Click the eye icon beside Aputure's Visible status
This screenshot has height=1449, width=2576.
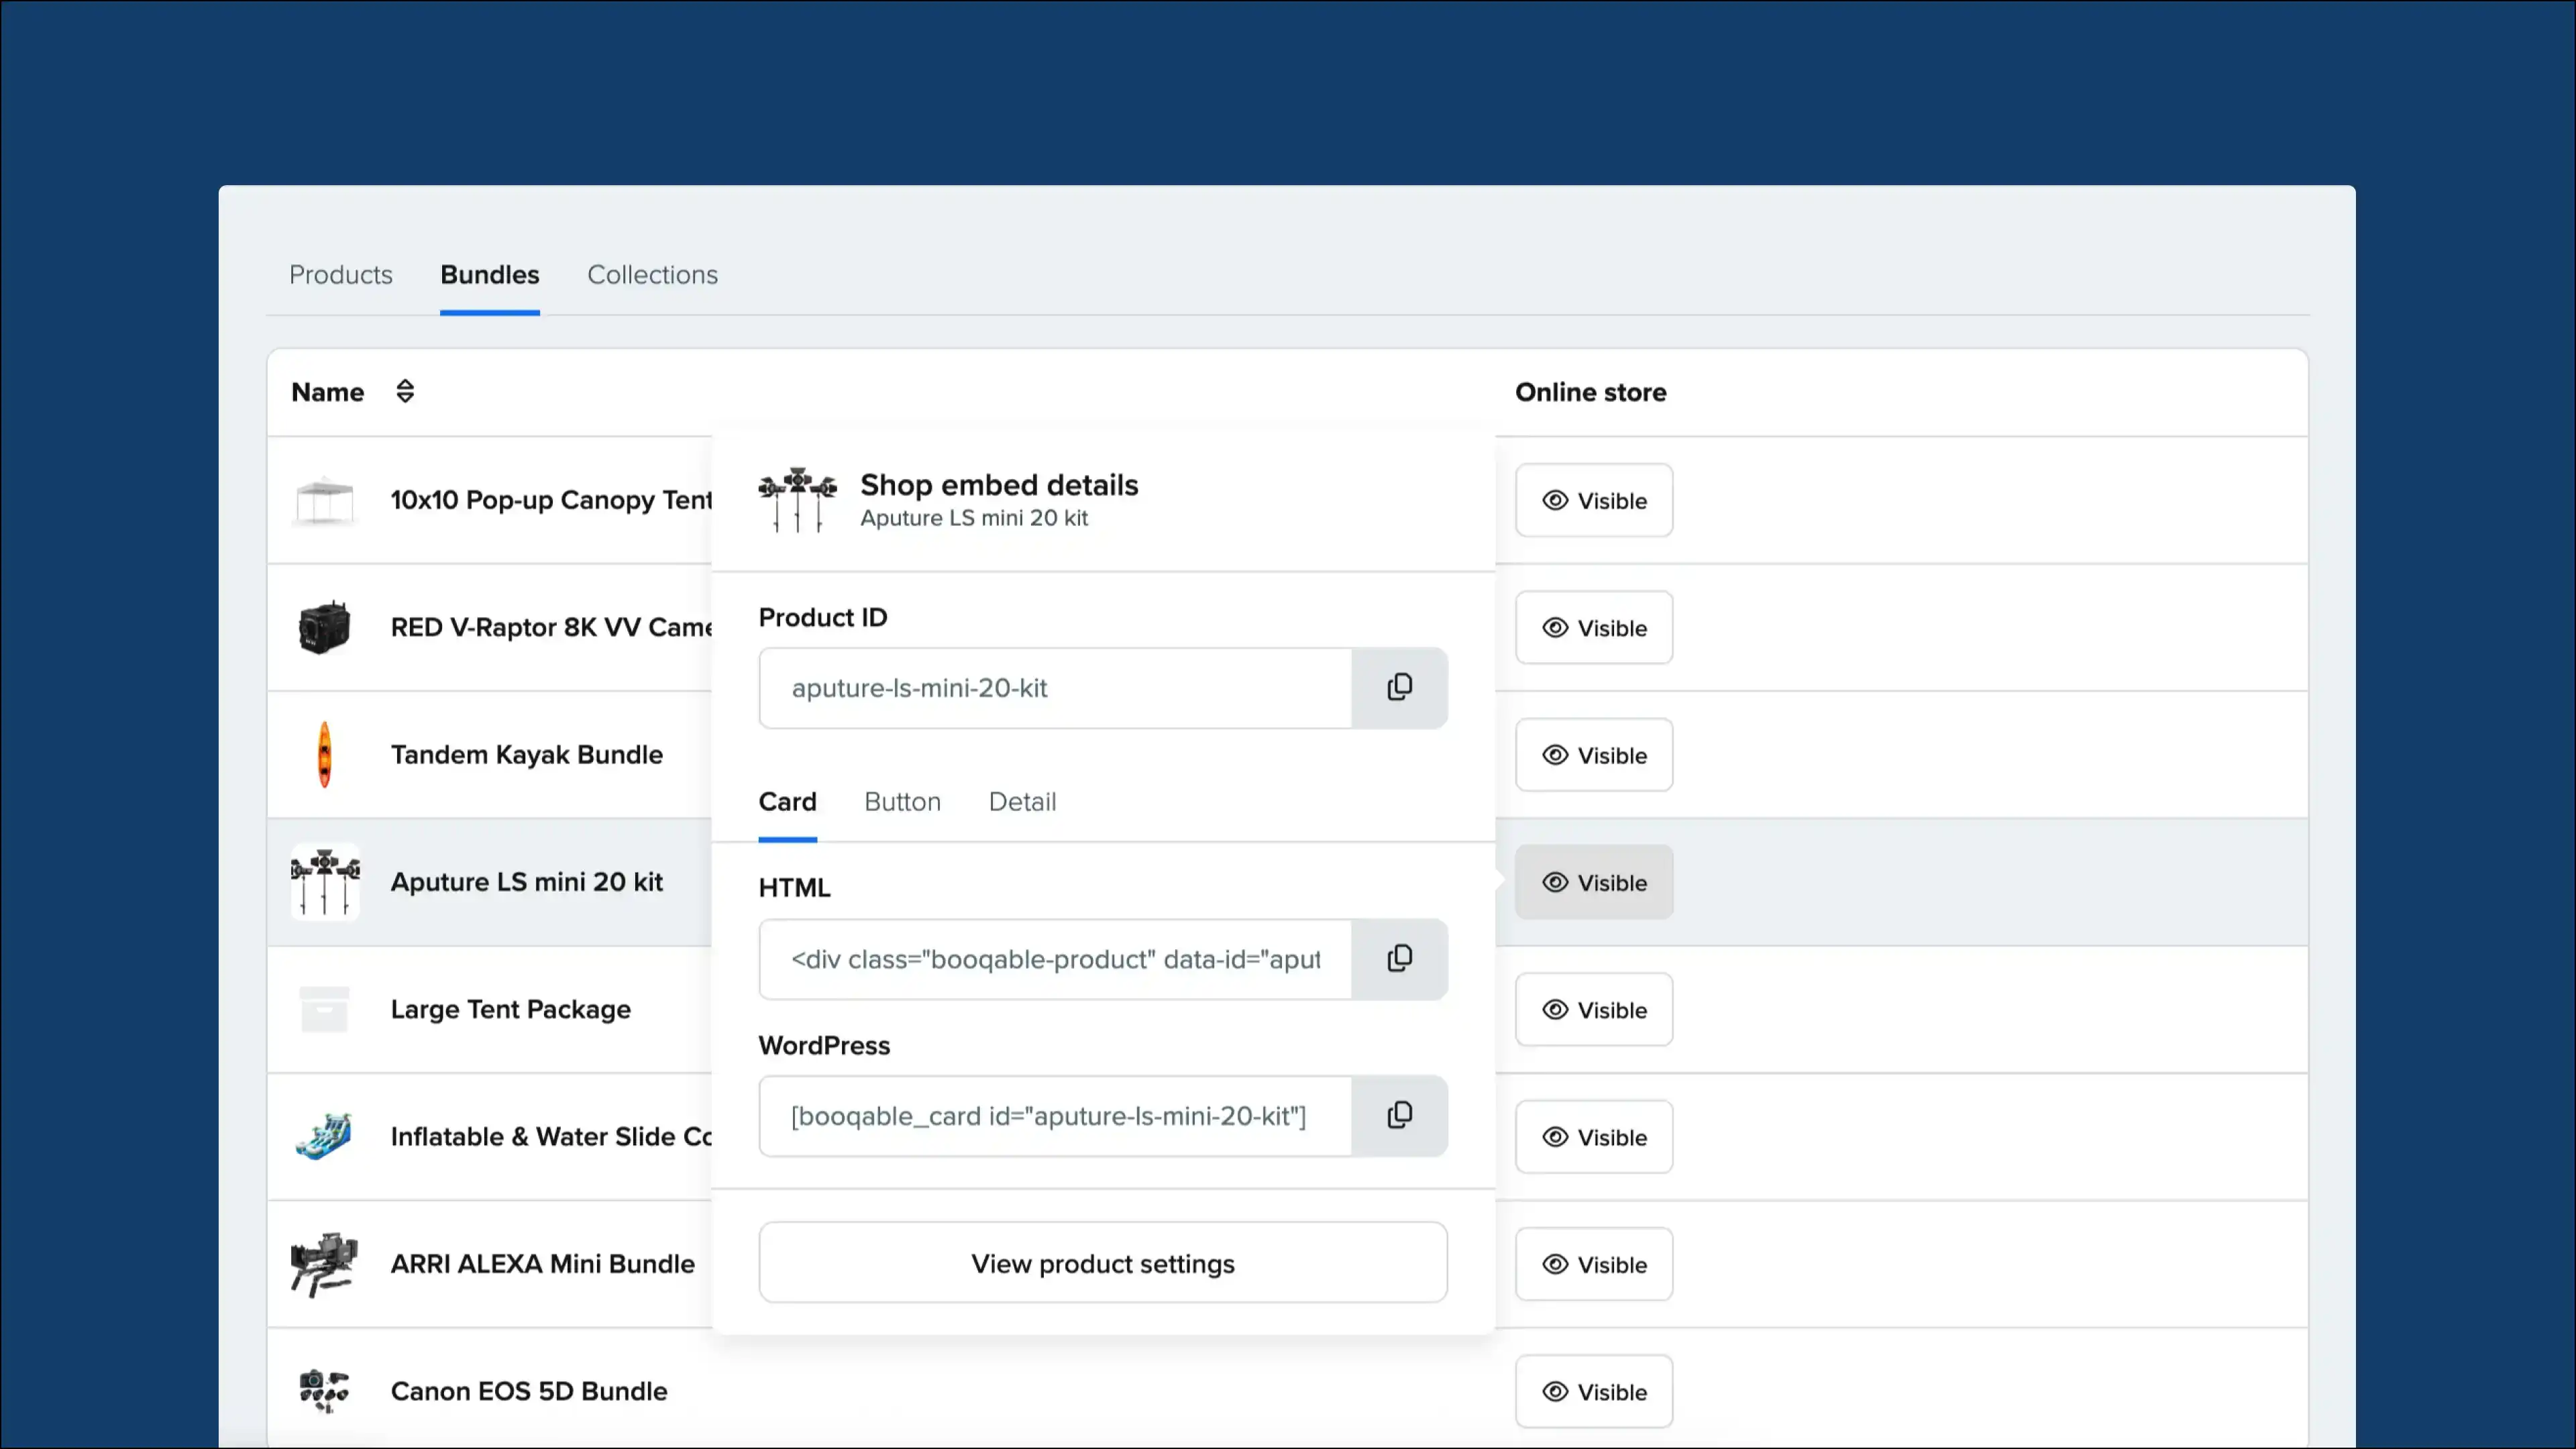(x=1555, y=882)
